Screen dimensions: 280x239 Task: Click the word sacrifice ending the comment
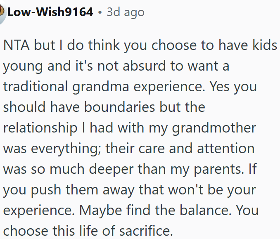(x=146, y=231)
